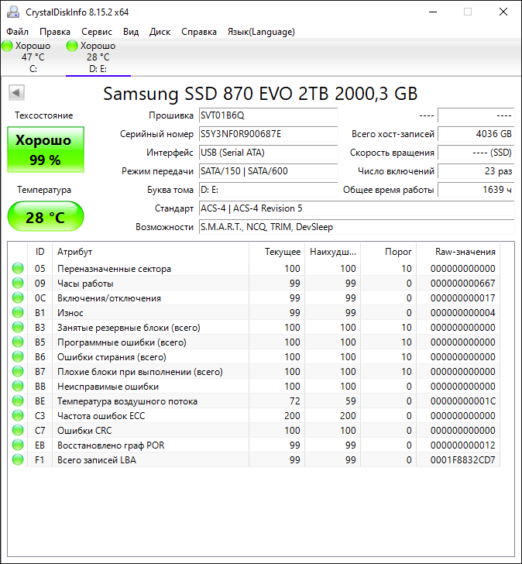Open the Файл menu
This screenshot has width=522, height=564.
coord(17,32)
